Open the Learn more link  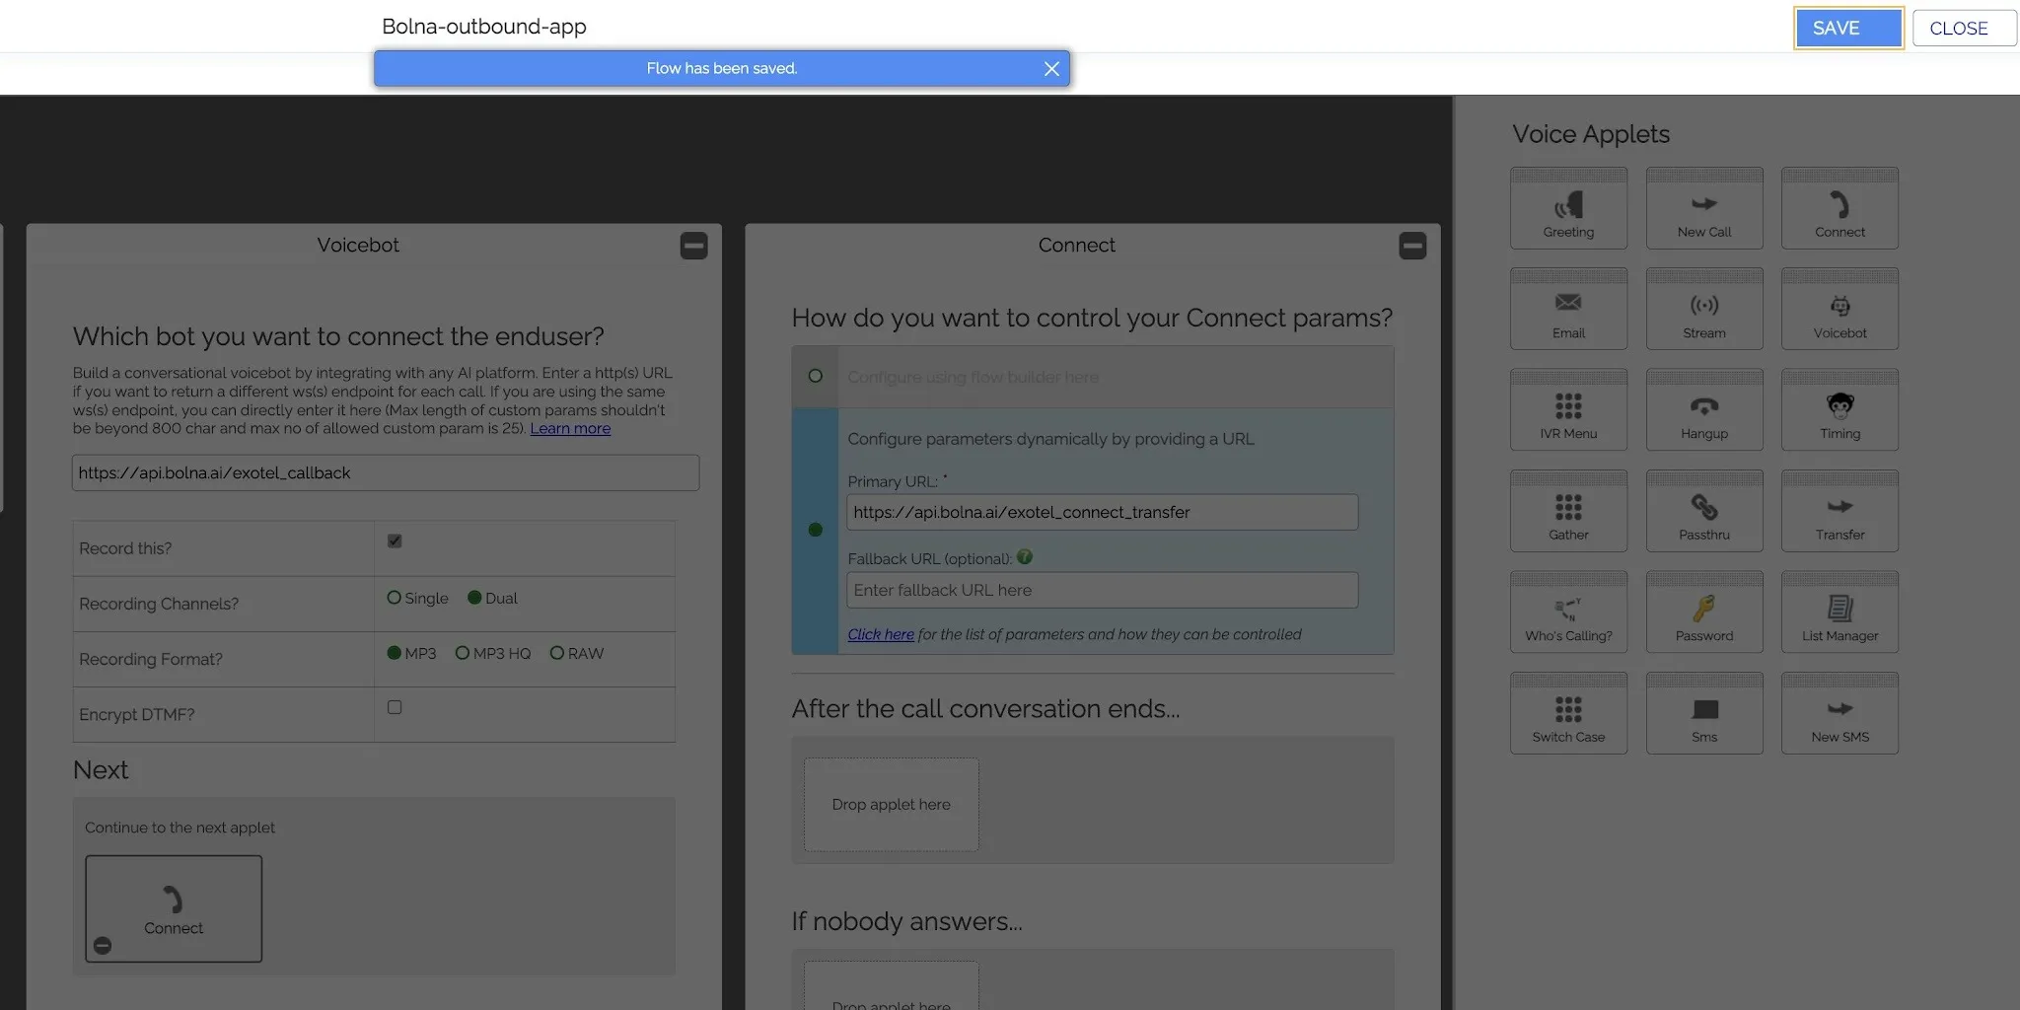(570, 428)
